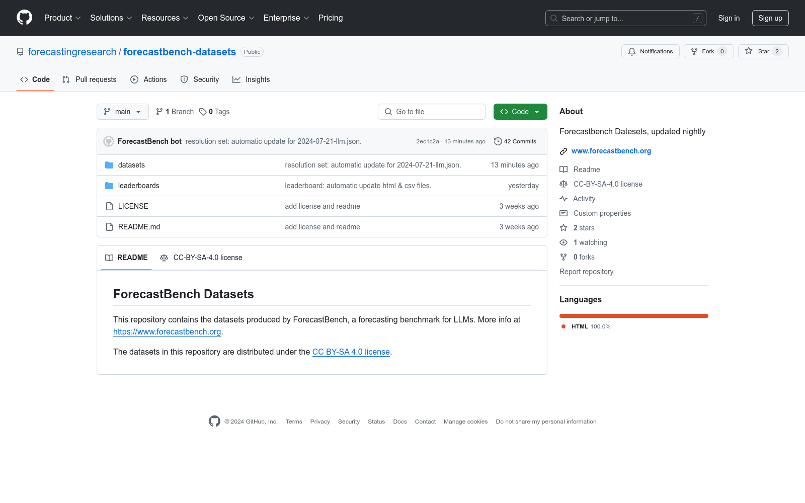
Task: Open commit 2ec1c2a hash link
Action: [428, 141]
